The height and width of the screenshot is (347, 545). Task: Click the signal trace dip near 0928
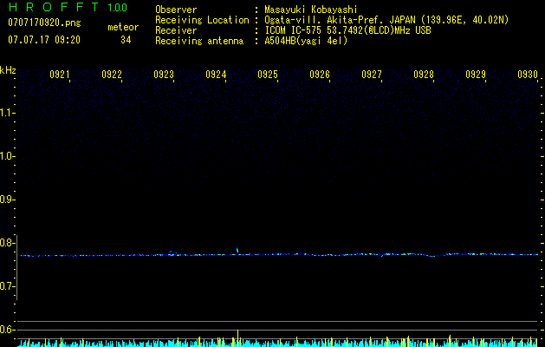(432, 256)
